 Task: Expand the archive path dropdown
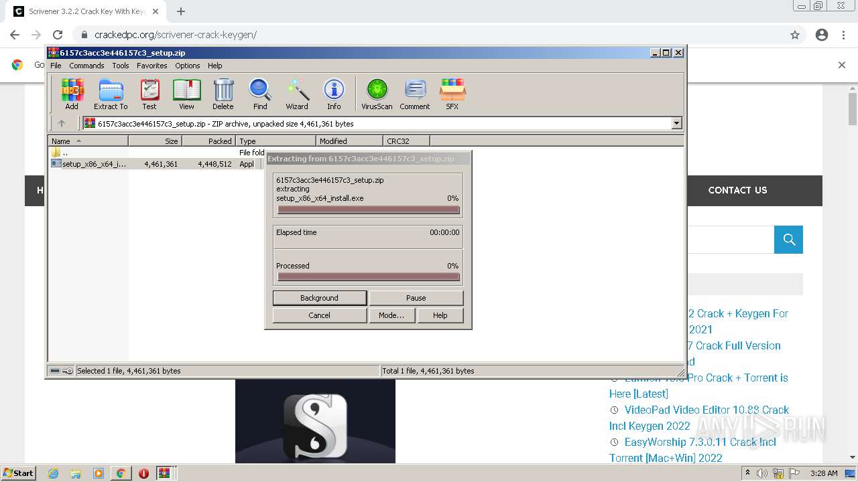(x=676, y=123)
